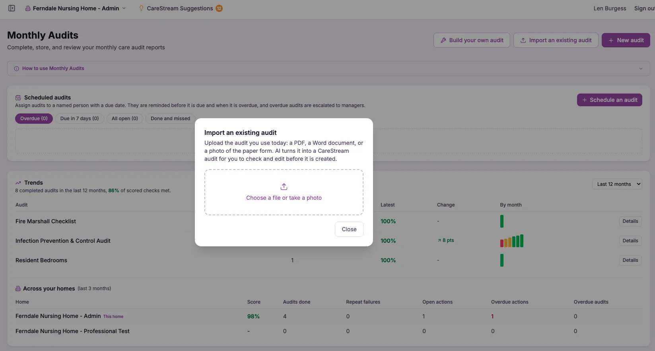Click Ferndale Nursing Home - Professional Test row

(x=328, y=331)
